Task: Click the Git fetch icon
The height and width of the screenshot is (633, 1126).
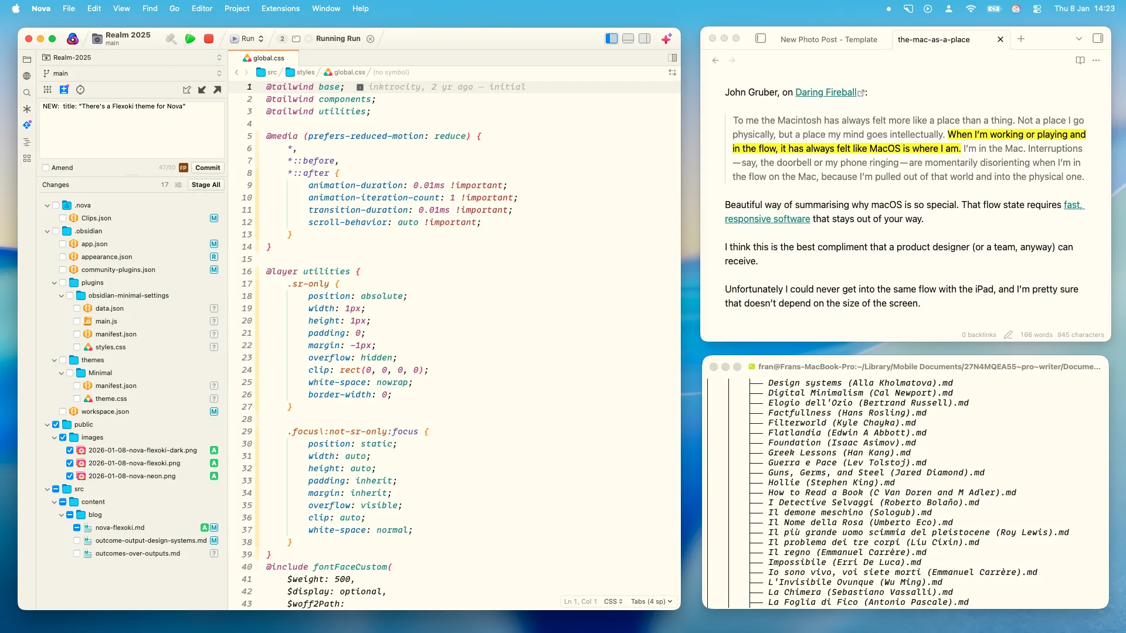Action: [x=186, y=90]
